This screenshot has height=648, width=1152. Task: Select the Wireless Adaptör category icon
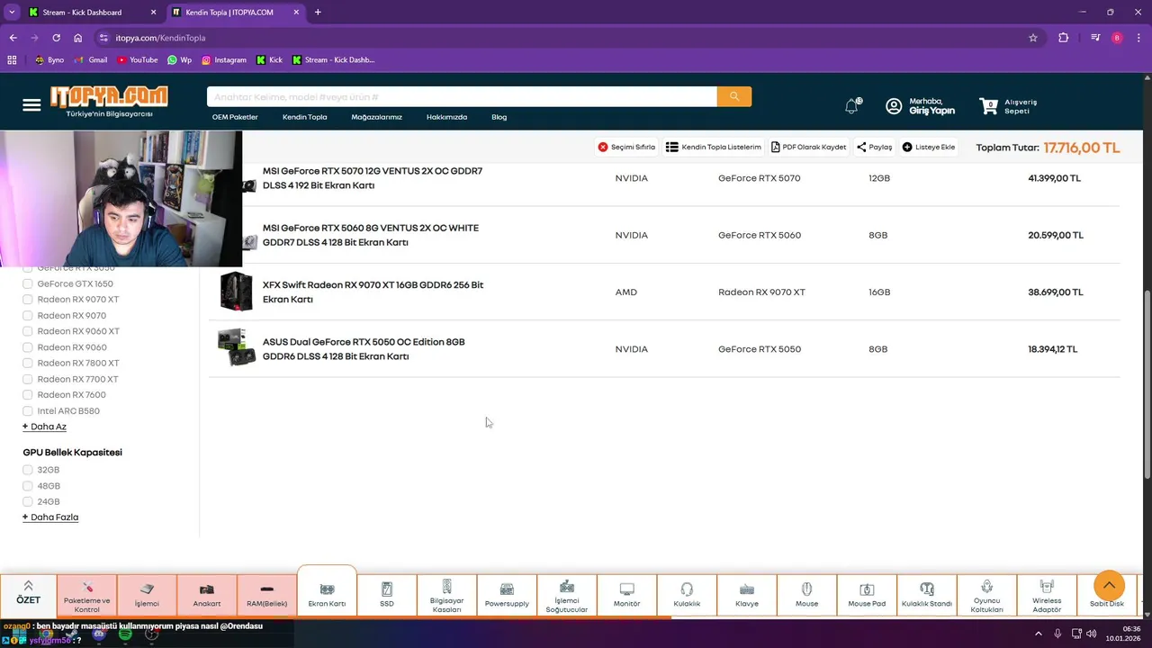1047,595
